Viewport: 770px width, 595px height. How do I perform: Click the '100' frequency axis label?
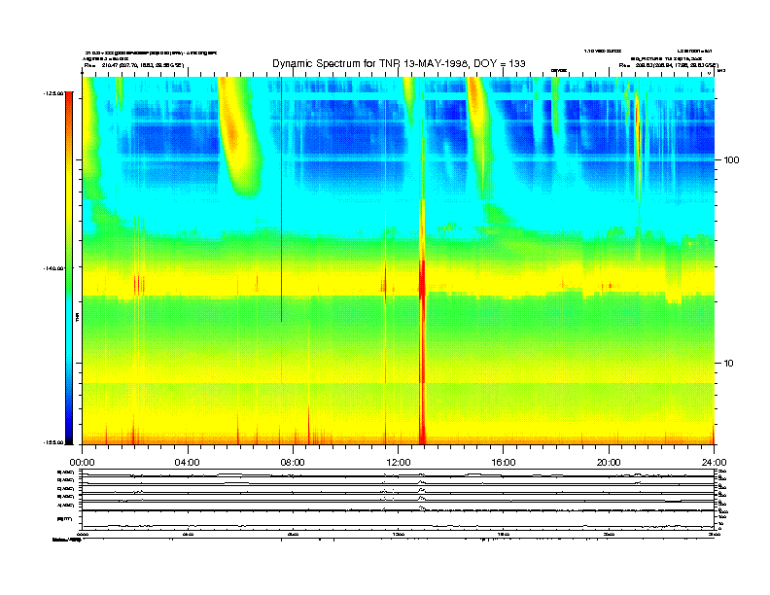(x=731, y=160)
